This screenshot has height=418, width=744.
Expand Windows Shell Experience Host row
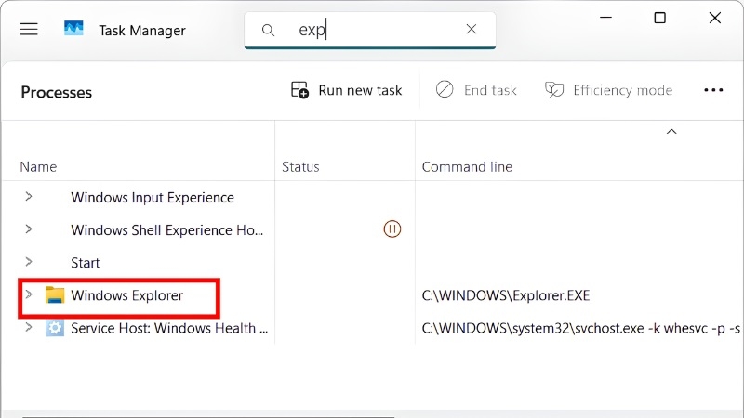coord(29,229)
